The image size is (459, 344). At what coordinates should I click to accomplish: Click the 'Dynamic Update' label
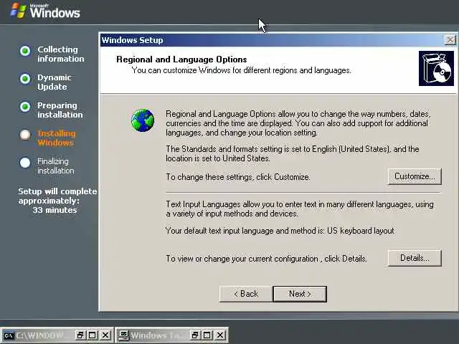(x=55, y=82)
